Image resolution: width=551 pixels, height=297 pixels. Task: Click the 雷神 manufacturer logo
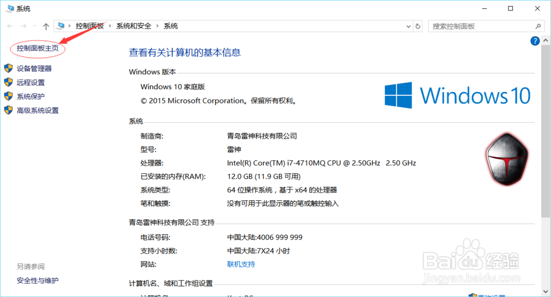point(507,159)
